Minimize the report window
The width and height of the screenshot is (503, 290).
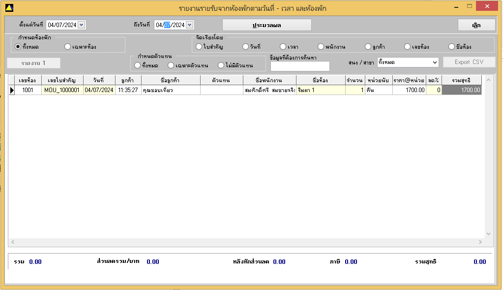(x=456, y=6)
